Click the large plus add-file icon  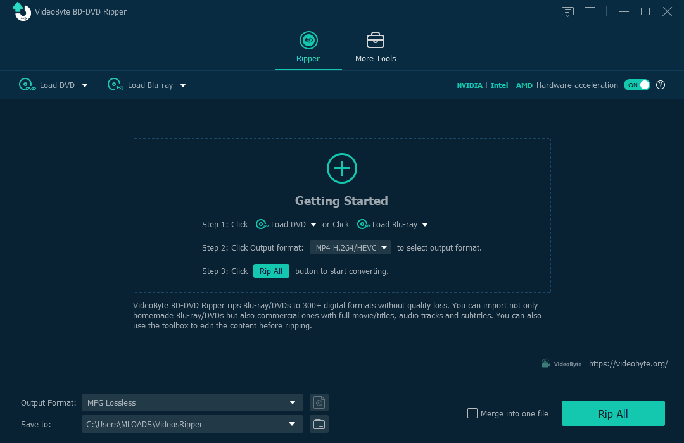pos(342,168)
